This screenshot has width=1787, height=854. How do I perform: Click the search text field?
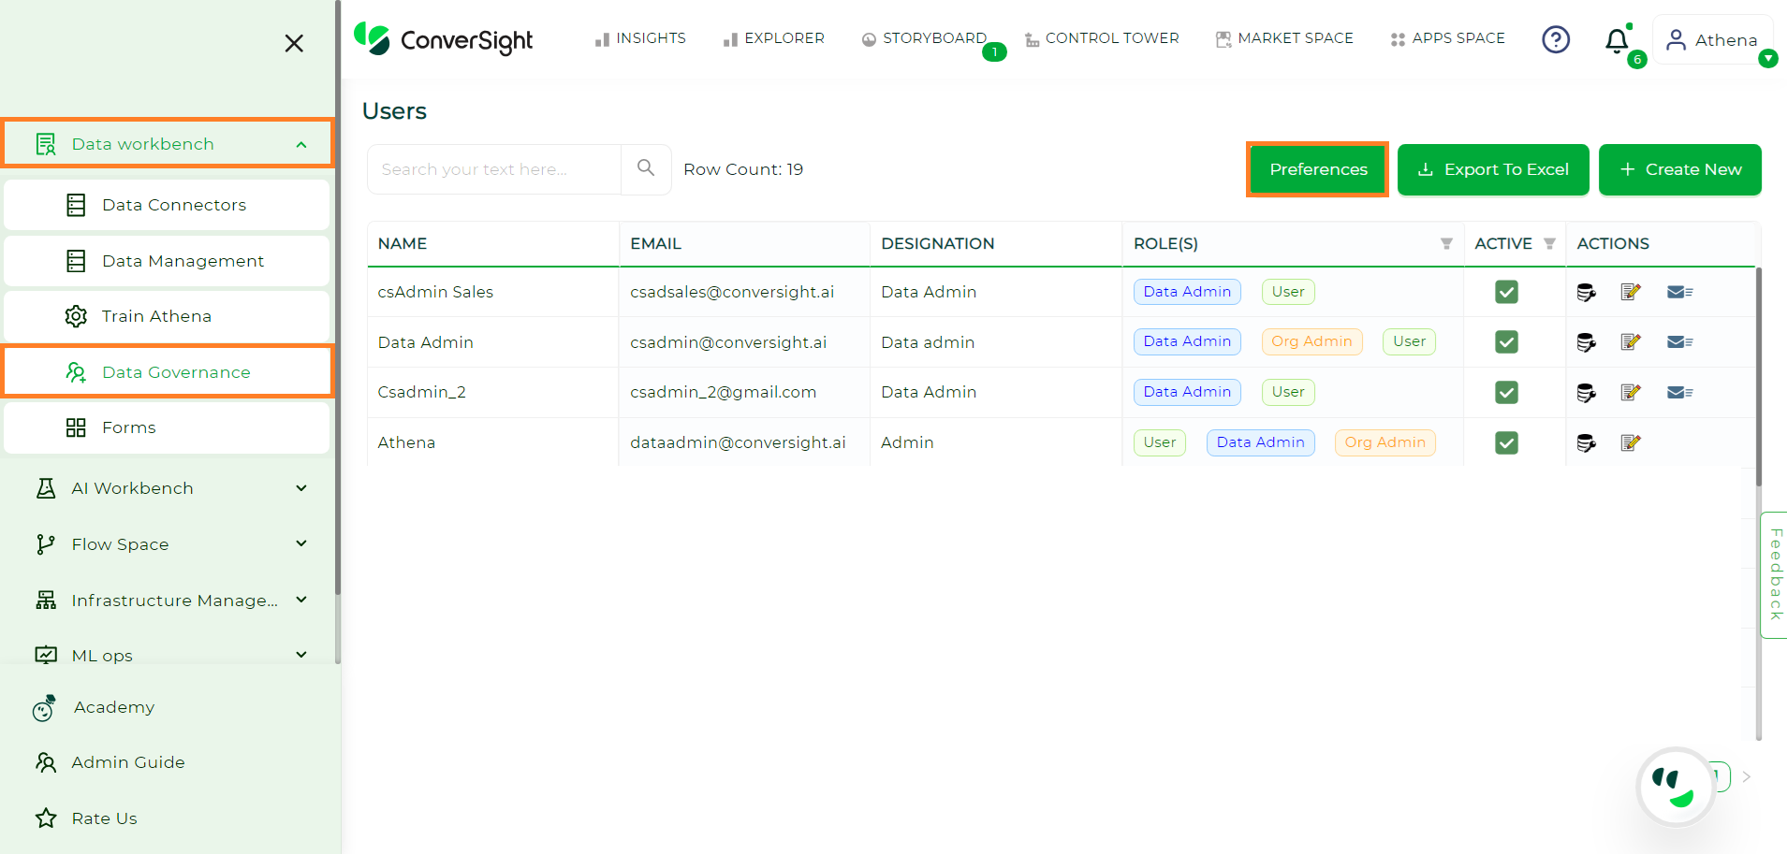point(494,169)
